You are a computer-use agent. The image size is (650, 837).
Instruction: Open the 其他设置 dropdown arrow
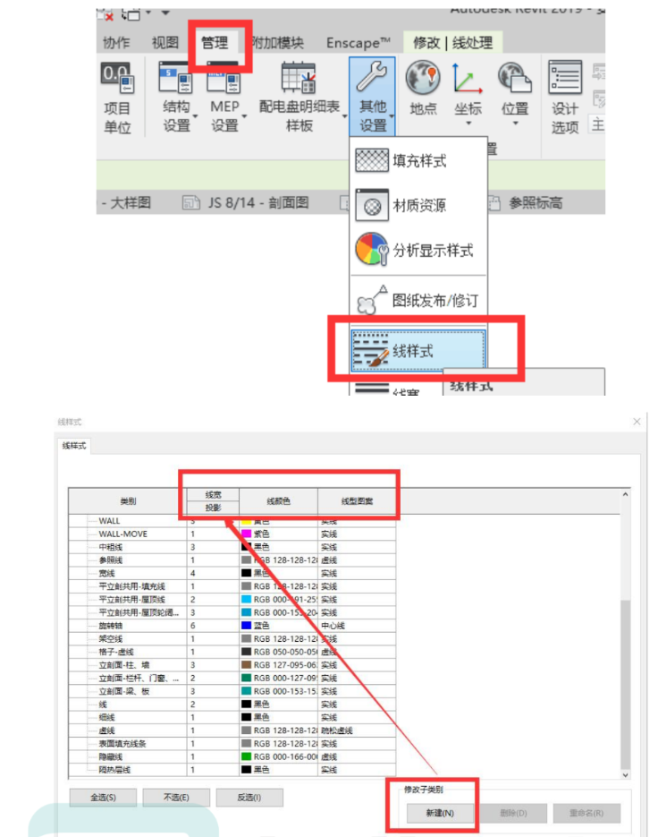click(392, 116)
